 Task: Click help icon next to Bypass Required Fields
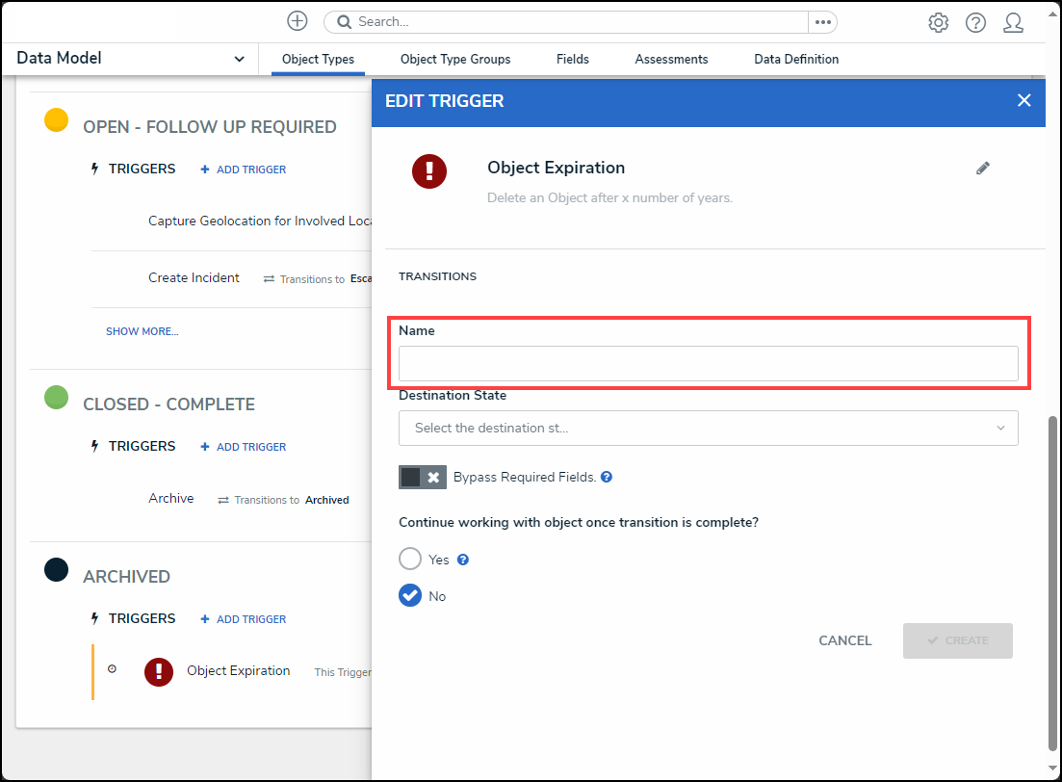point(607,477)
